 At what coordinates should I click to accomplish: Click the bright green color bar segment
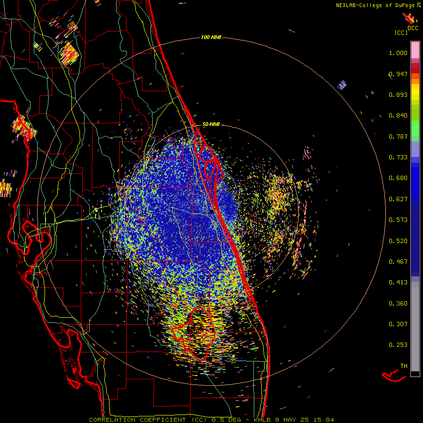tap(415, 128)
